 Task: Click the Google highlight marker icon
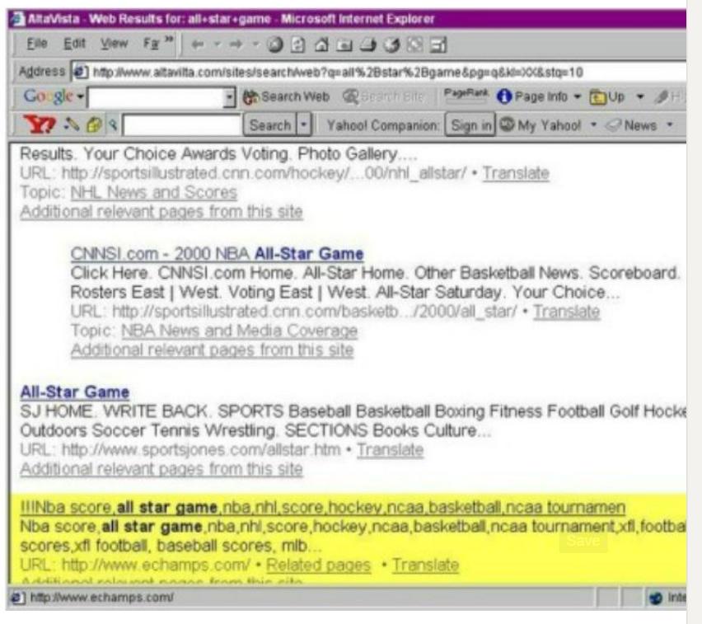pyautogui.click(x=662, y=96)
